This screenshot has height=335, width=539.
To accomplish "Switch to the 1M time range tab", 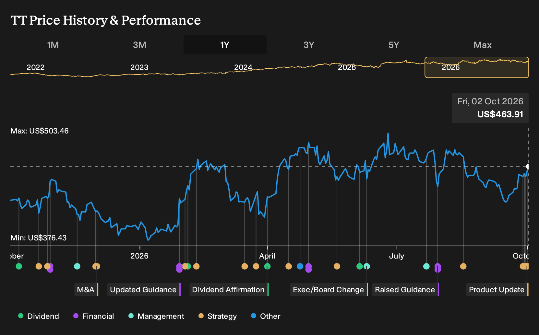I will [53, 45].
